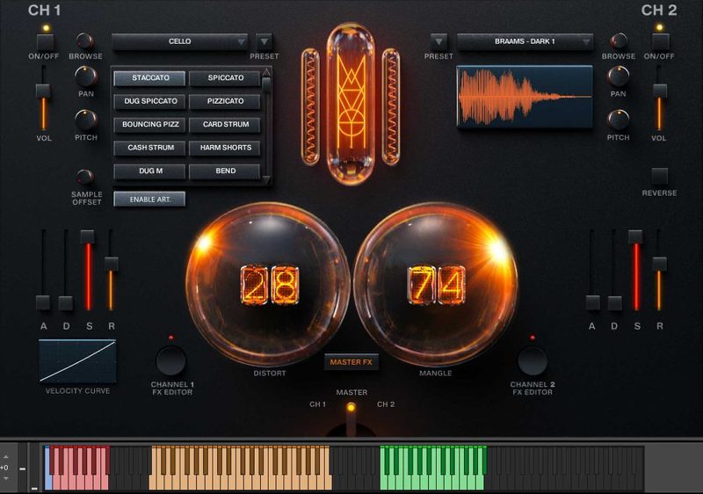Select the HARM SHORTS articulation
This screenshot has height=494, width=703.
click(225, 148)
